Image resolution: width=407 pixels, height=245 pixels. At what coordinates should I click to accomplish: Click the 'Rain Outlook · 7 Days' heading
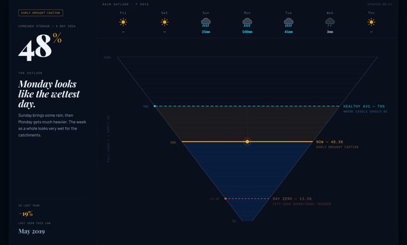(x=126, y=4)
